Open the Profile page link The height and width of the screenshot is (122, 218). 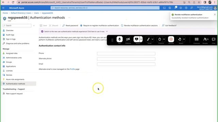click(x=72, y=69)
